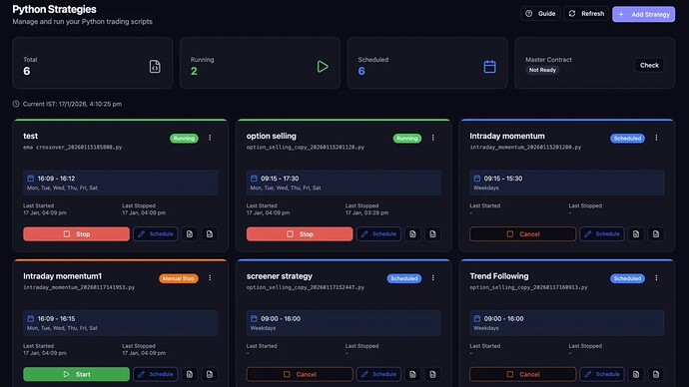
Task: Click the 09:00 - 16:00 time on Trend Following
Action: click(x=503, y=318)
